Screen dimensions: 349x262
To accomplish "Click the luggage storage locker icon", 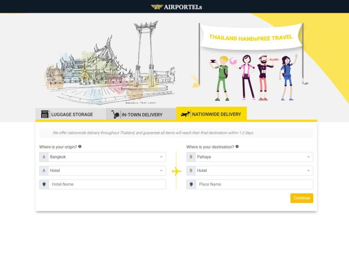I will [45, 114].
